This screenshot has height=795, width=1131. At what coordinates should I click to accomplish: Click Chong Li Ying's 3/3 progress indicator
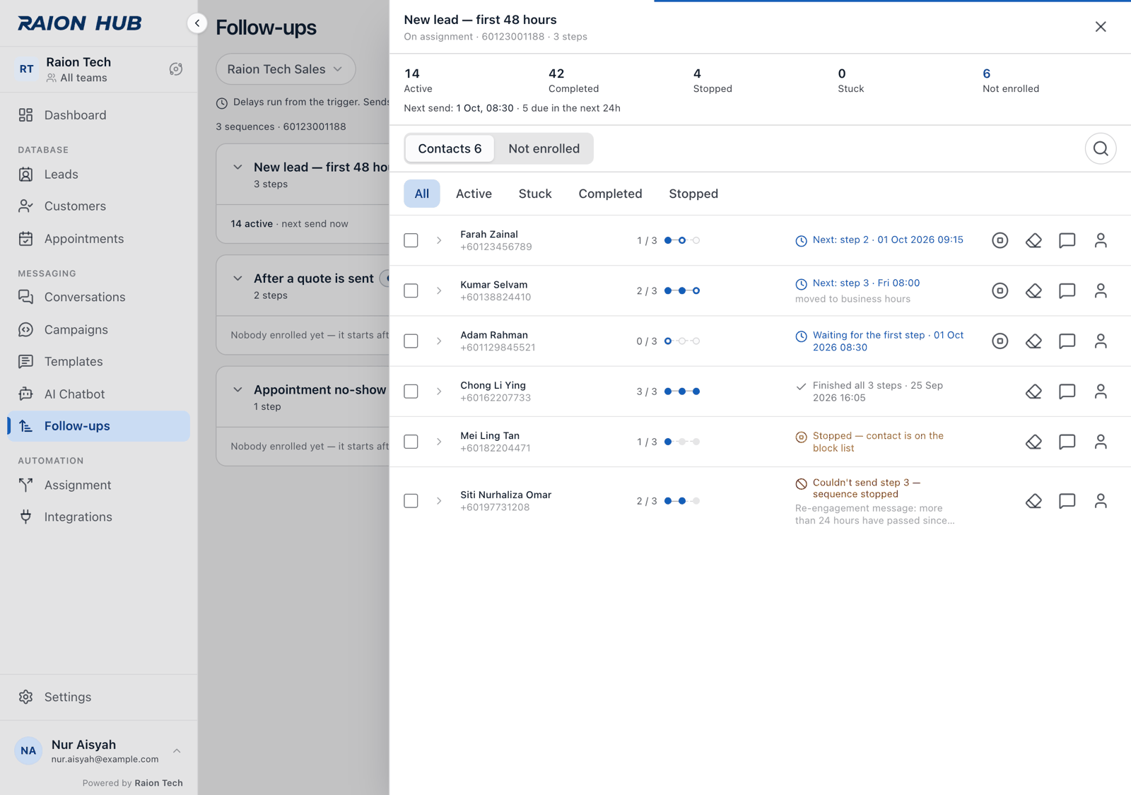pyautogui.click(x=668, y=391)
